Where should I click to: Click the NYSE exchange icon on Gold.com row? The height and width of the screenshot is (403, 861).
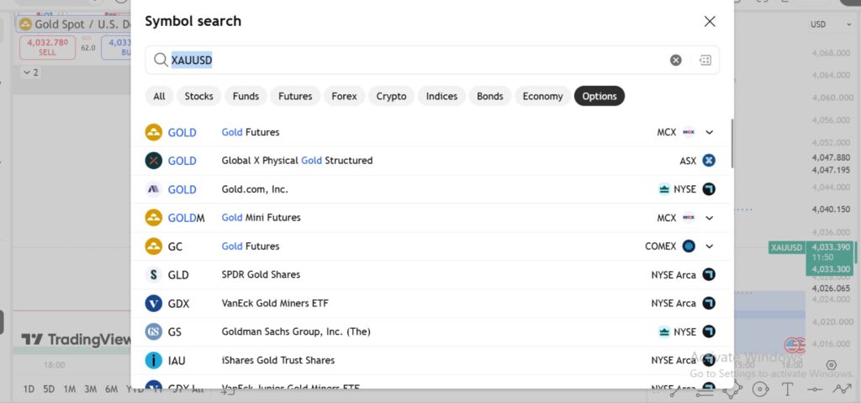pyautogui.click(x=709, y=189)
